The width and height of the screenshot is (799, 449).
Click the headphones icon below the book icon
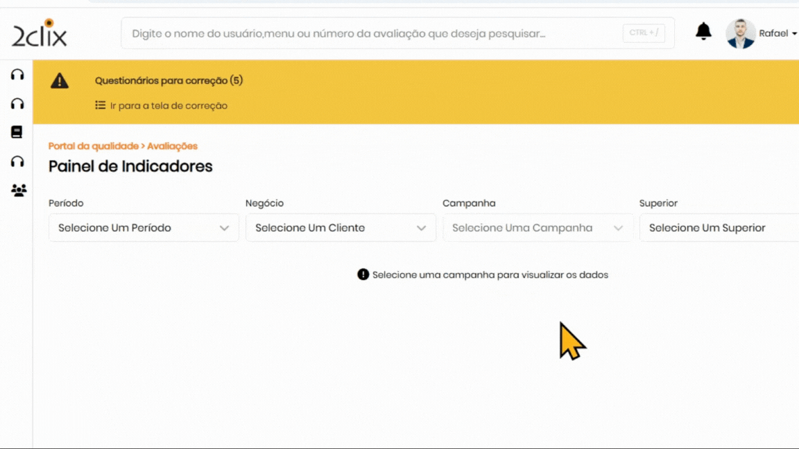pyautogui.click(x=17, y=161)
